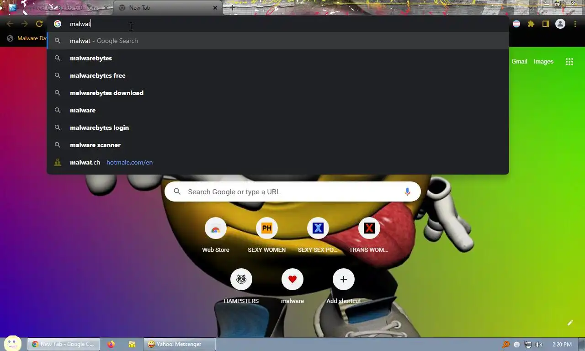Image resolution: width=585 pixels, height=351 pixels.
Task: Start voice search with microphone
Action: [407, 191]
